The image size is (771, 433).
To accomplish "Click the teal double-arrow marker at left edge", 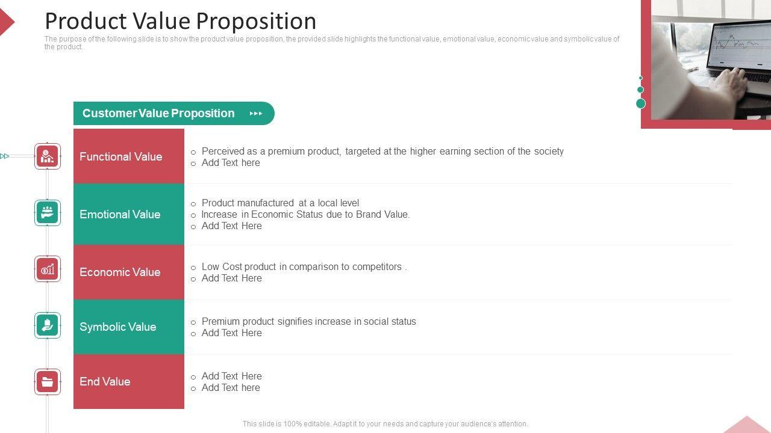I will (x=5, y=156).
